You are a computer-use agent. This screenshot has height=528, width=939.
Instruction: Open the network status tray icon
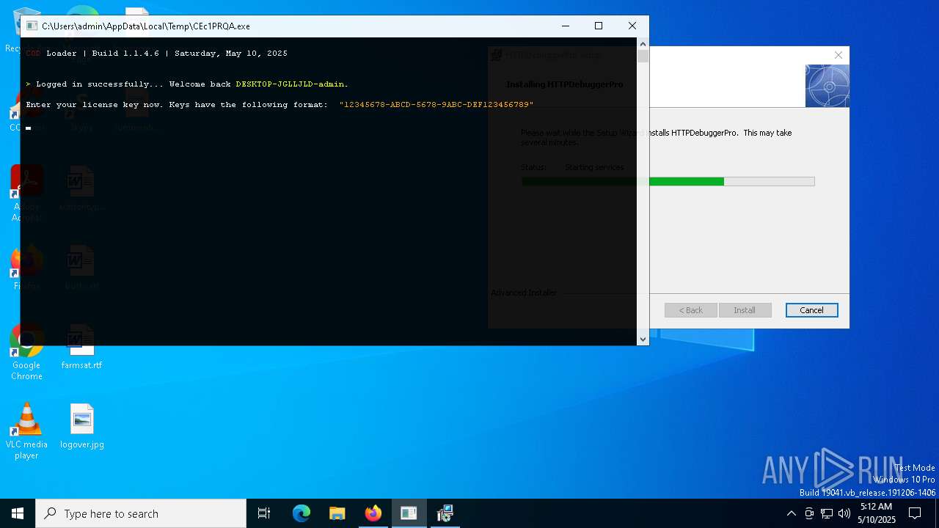(827, 513)
